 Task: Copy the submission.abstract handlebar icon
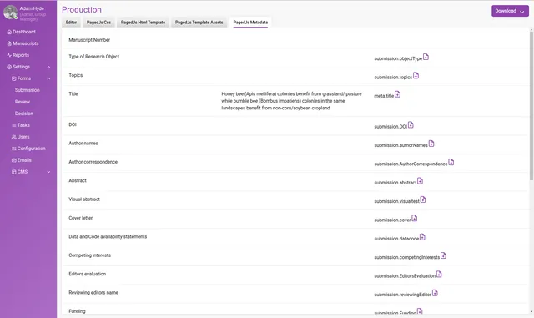pos(420,181)
